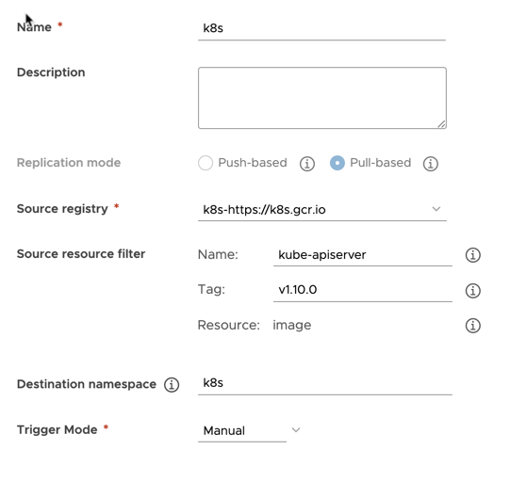Click the Source registry chevron arrow
Image resolution: width=527 pixels, height=482 pixels.
click(x=436, y=209)
